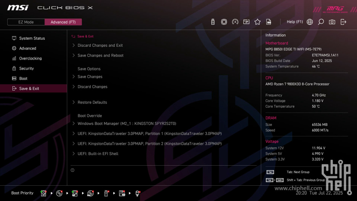The height and width of the screenshot is (201, 357).
Task: Switch to EZ Mode
Action: tap(26, 22)
